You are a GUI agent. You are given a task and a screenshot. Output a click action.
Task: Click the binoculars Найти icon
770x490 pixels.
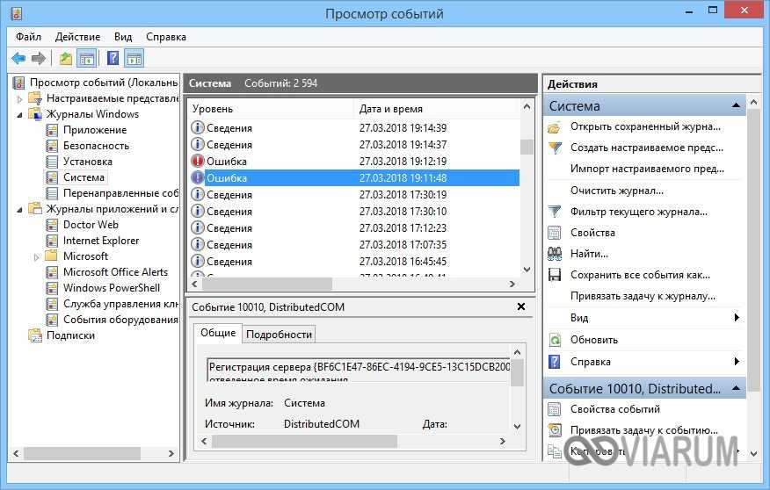coord(555,254)
